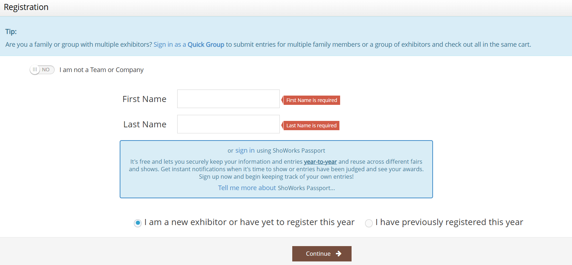572x265 pixels.
Task: Click the Registration page heading
Action: pyautogui.click(x=26, y=7)
